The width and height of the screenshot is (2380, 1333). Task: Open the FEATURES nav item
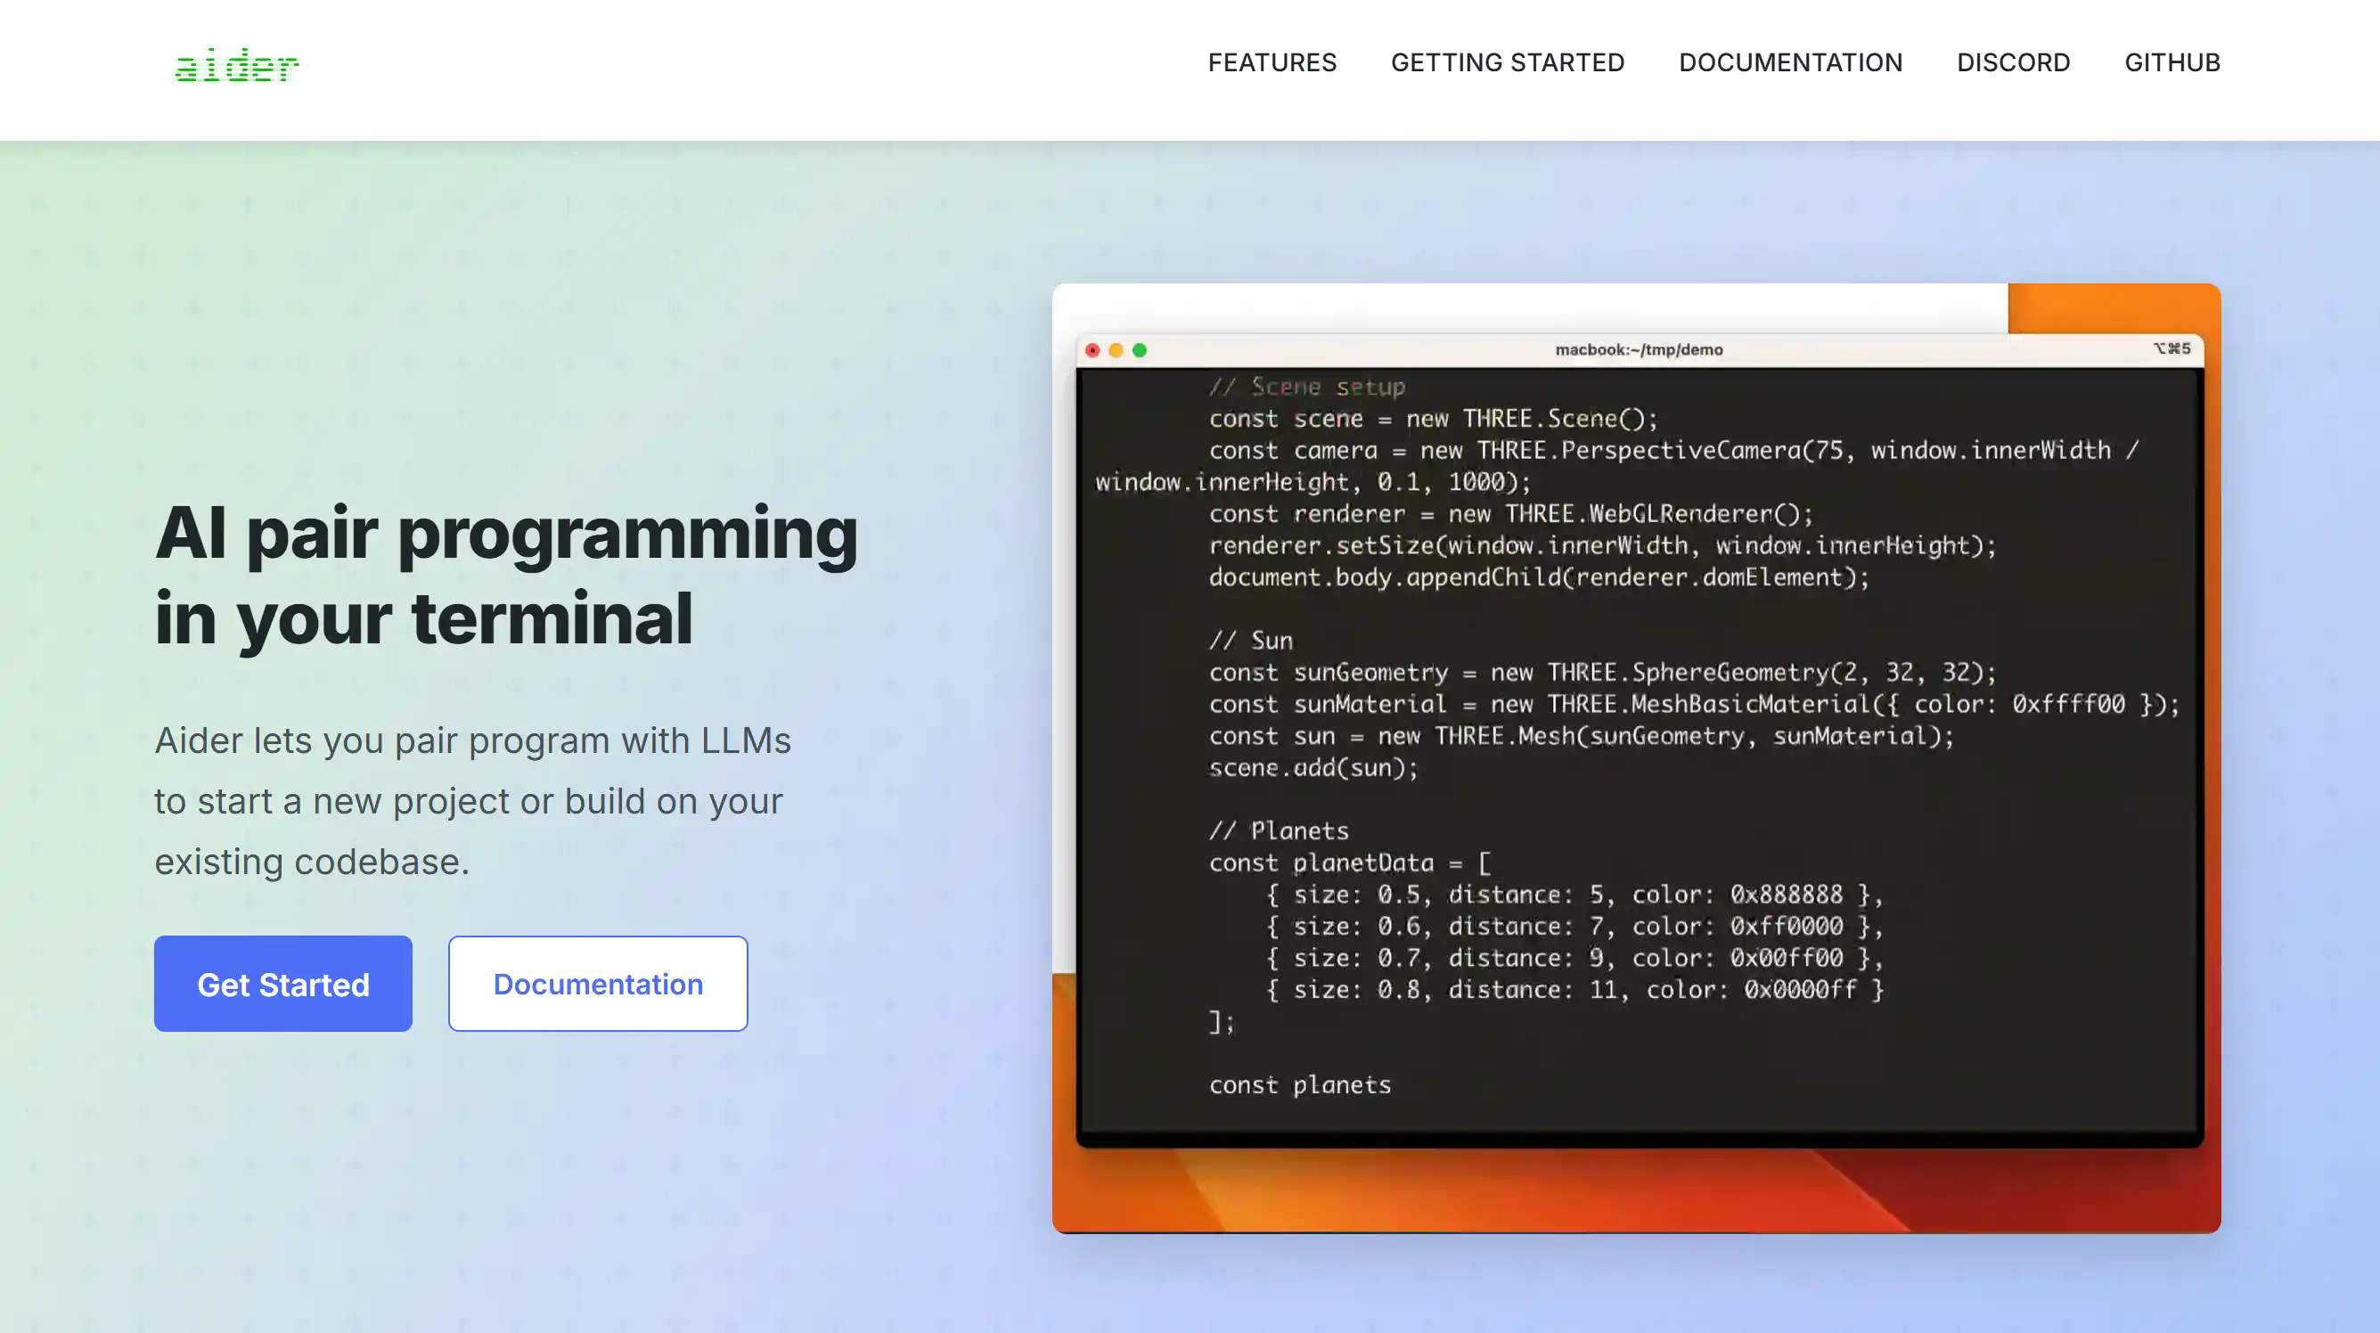(1272, 62)
